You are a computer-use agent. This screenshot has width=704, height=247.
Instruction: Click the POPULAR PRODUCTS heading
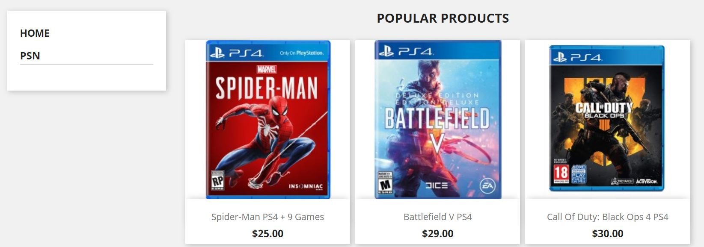click(443, 18)
